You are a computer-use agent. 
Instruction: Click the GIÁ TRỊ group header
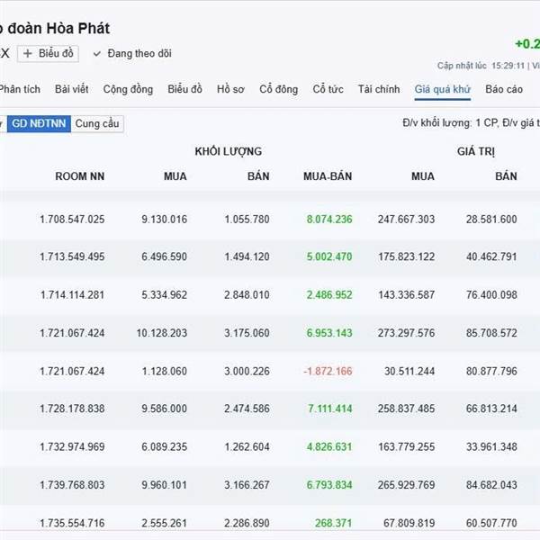(x=476, y=151)
